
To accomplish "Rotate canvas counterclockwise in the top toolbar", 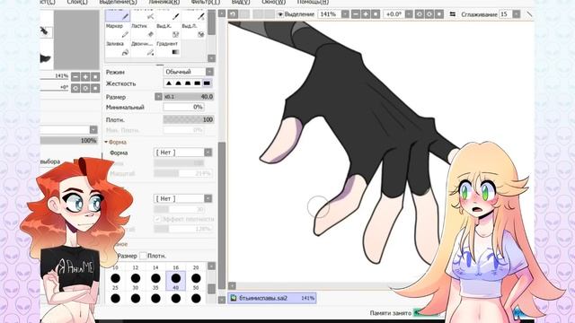I will (x=420, y=14).
